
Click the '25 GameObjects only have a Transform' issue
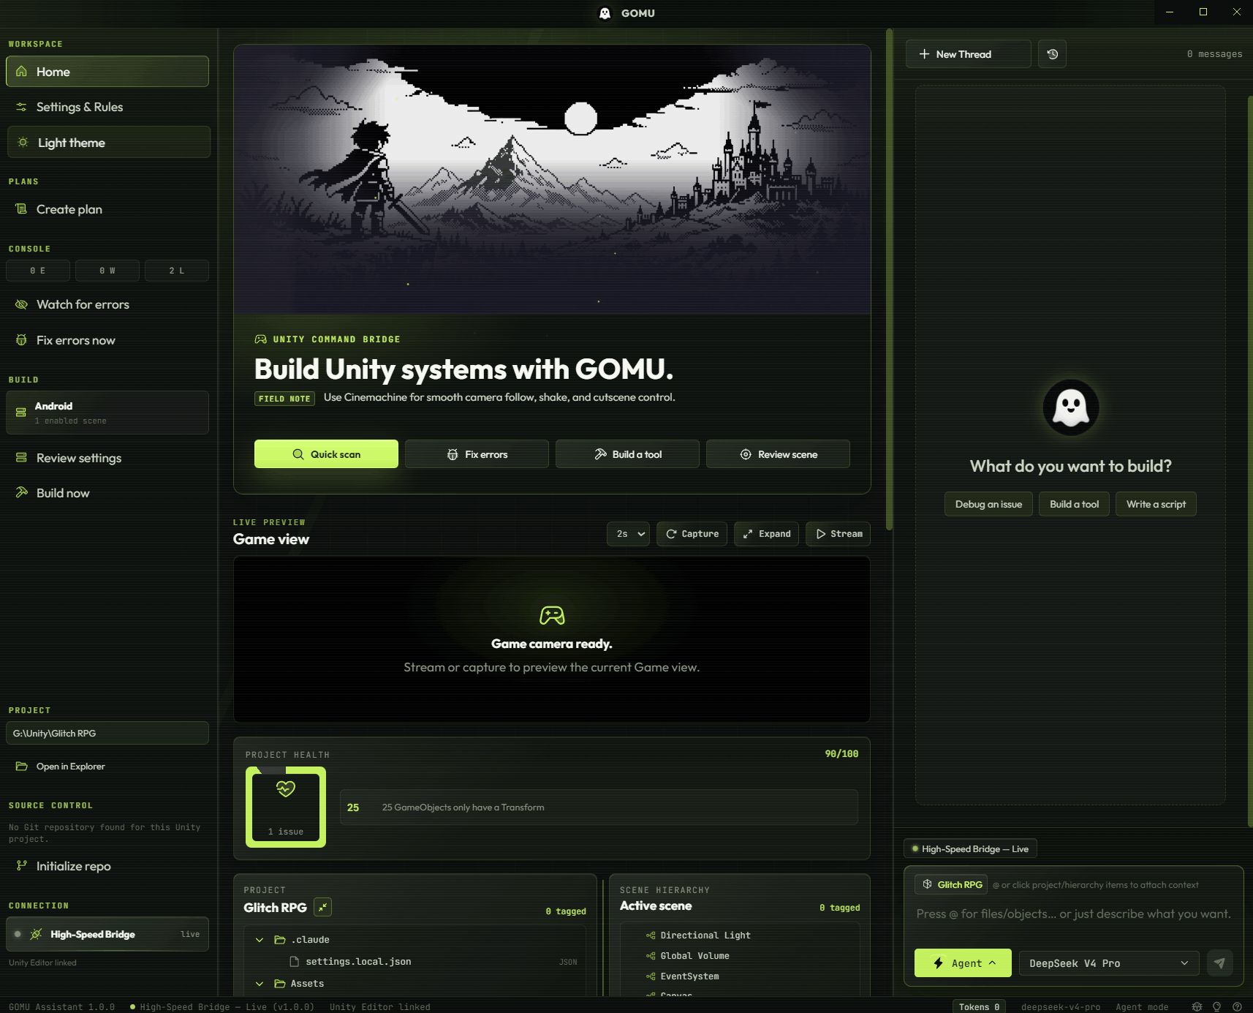click(599, 807)
